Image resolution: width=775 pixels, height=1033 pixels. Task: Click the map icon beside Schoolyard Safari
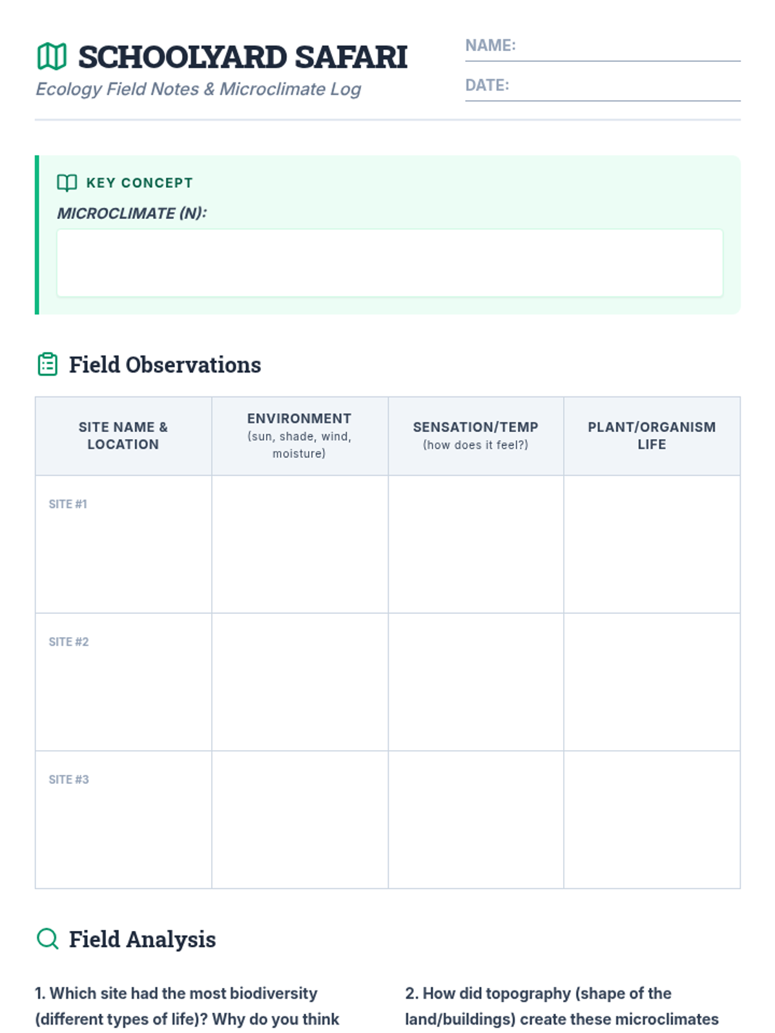coord(52,56)
